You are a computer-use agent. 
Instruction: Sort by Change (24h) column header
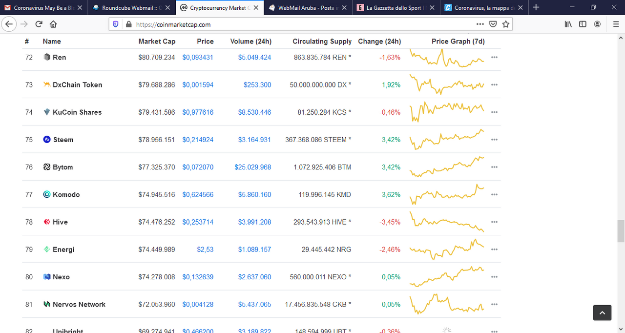point(379,42)
